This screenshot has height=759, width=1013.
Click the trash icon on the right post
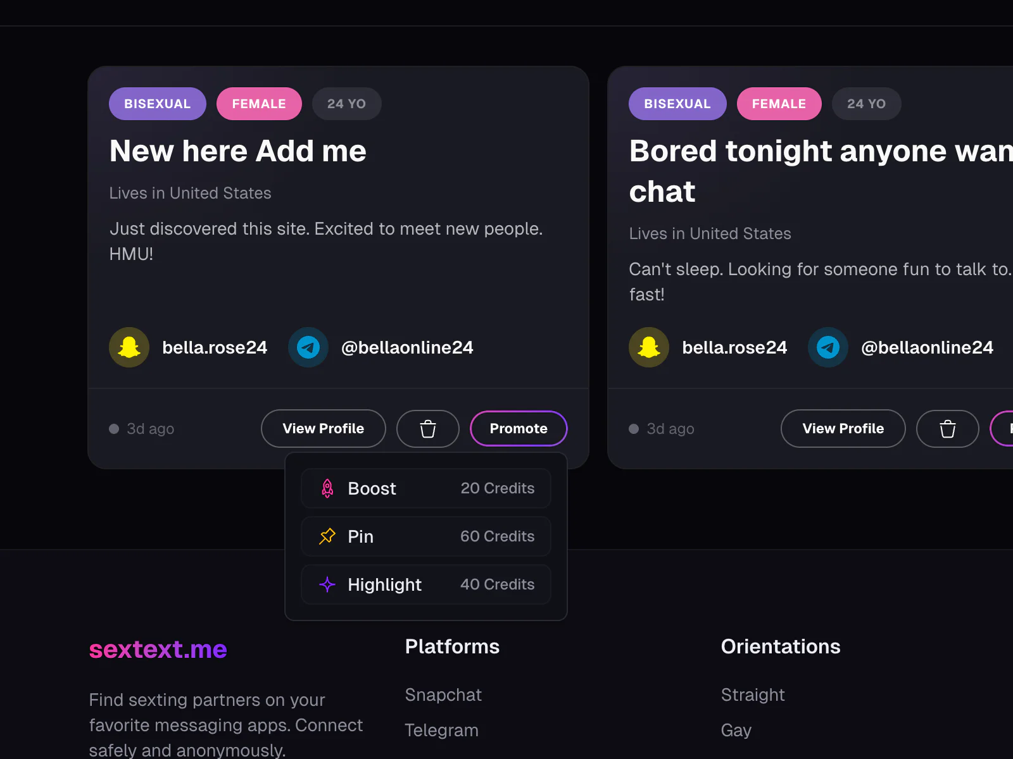click(947, 428)
